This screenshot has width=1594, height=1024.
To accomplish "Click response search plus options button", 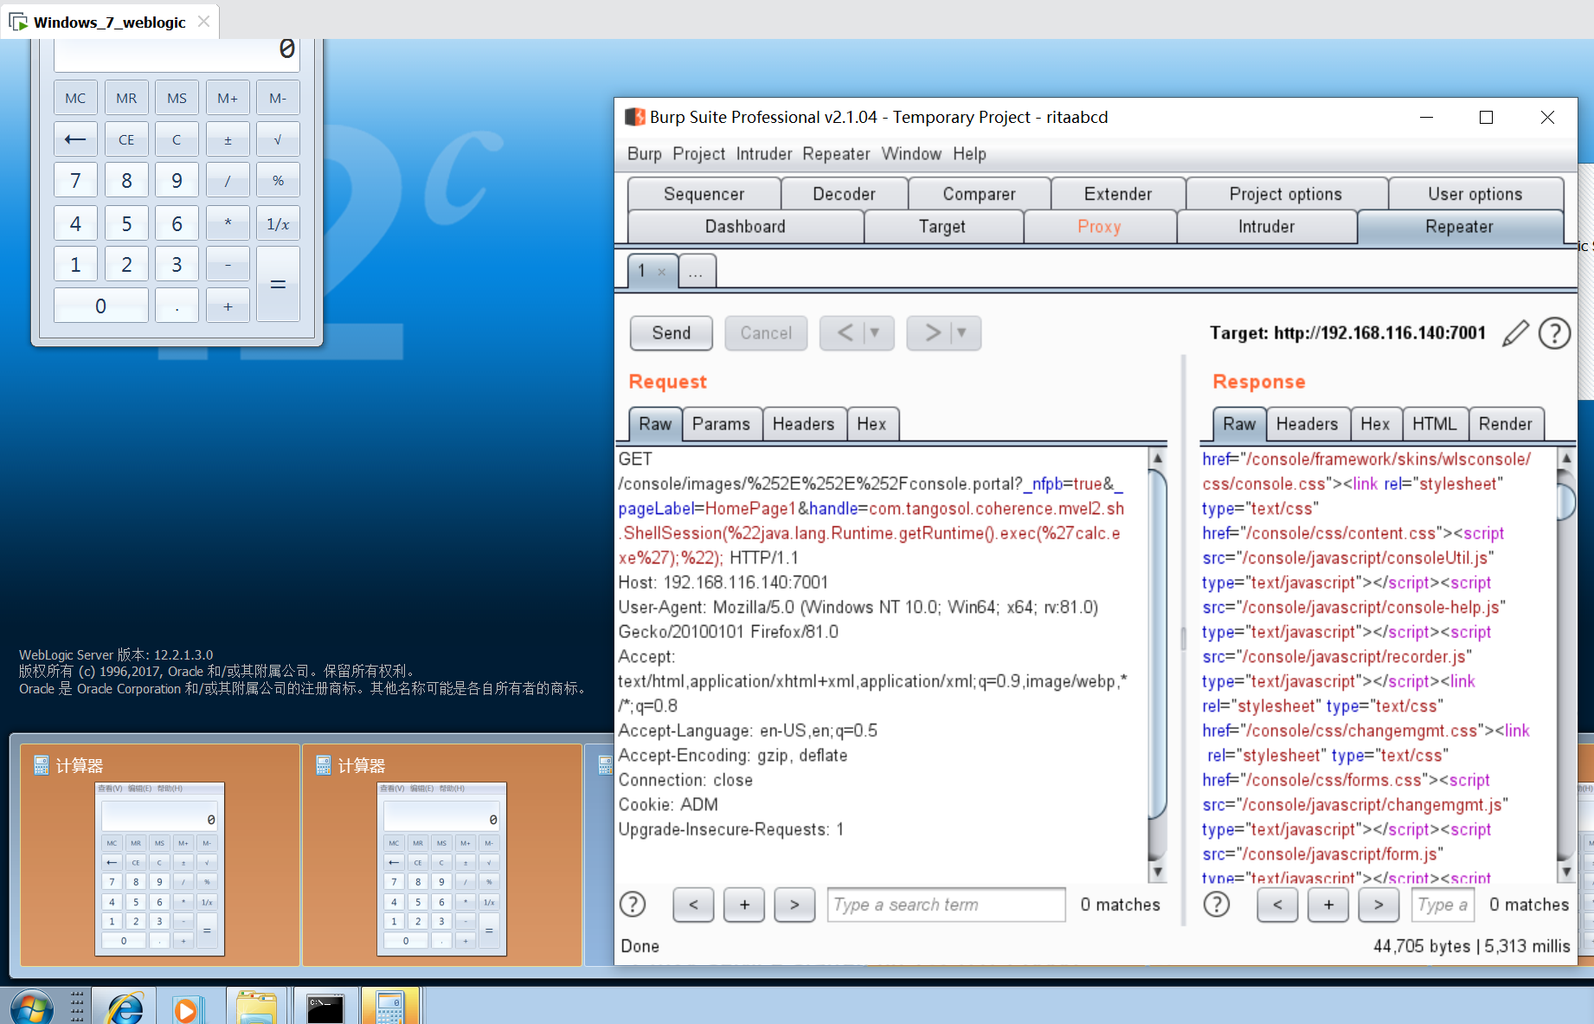I will [x=1328, y=905].
